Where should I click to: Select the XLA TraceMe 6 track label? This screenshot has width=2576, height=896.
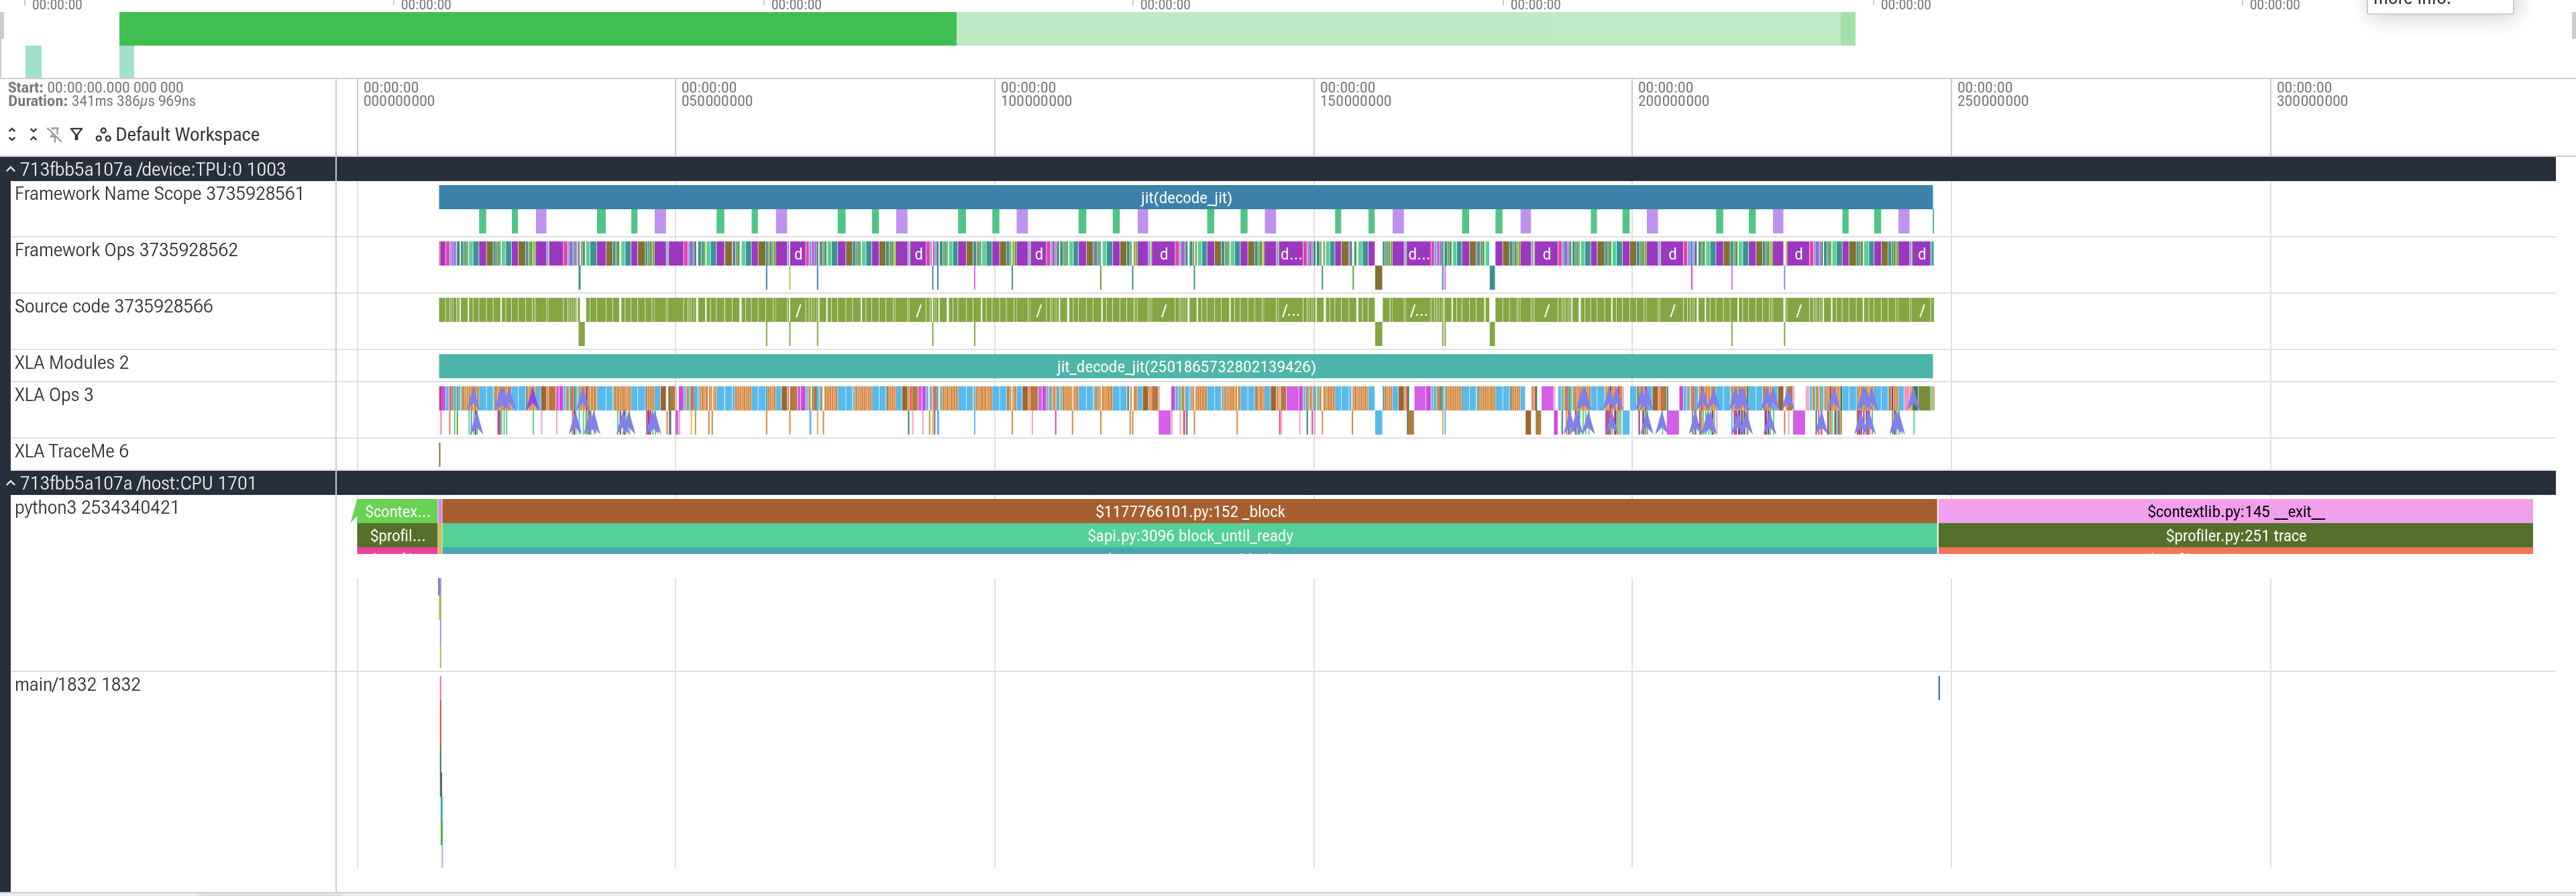71,452
